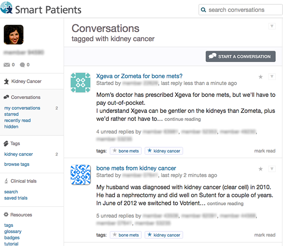Select my conversations in sidebar
The image size is (283, 246).
pyautogui.click(x=22, y=108)
